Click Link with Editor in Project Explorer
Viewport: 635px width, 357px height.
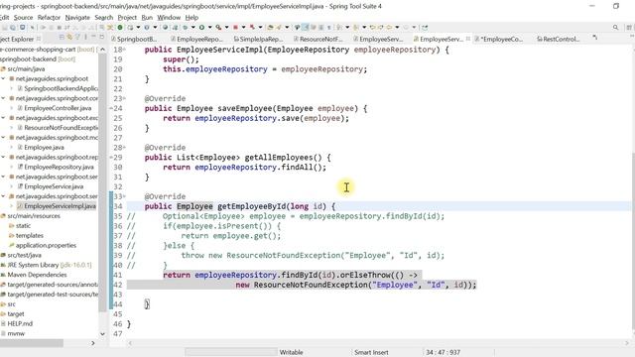[69, 38]
